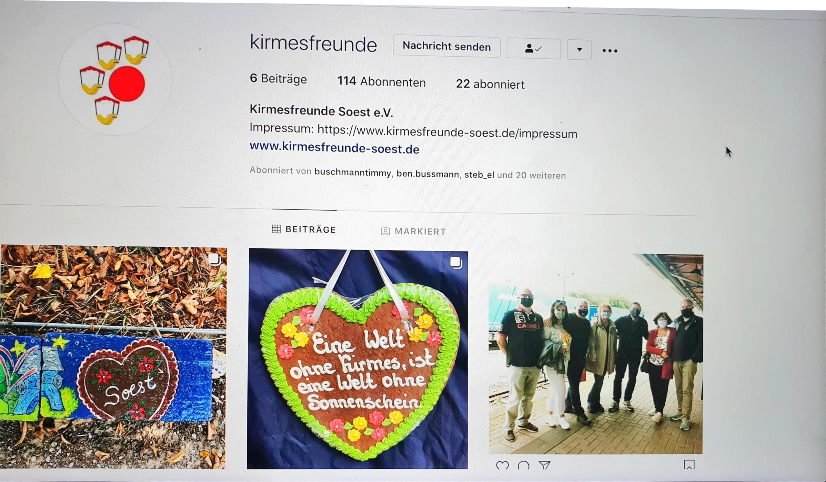Click the Nachricht senden button
Viewport: 826px width, 482px height.
tap(447, 46)
